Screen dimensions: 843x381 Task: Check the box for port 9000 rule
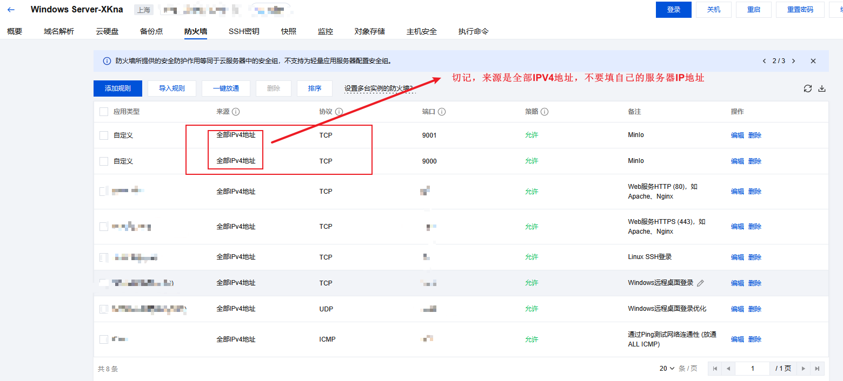104,161
